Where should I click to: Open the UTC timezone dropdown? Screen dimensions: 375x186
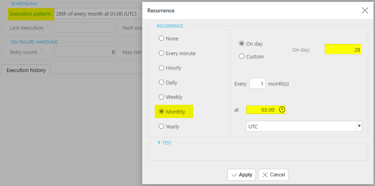(304, 126)
